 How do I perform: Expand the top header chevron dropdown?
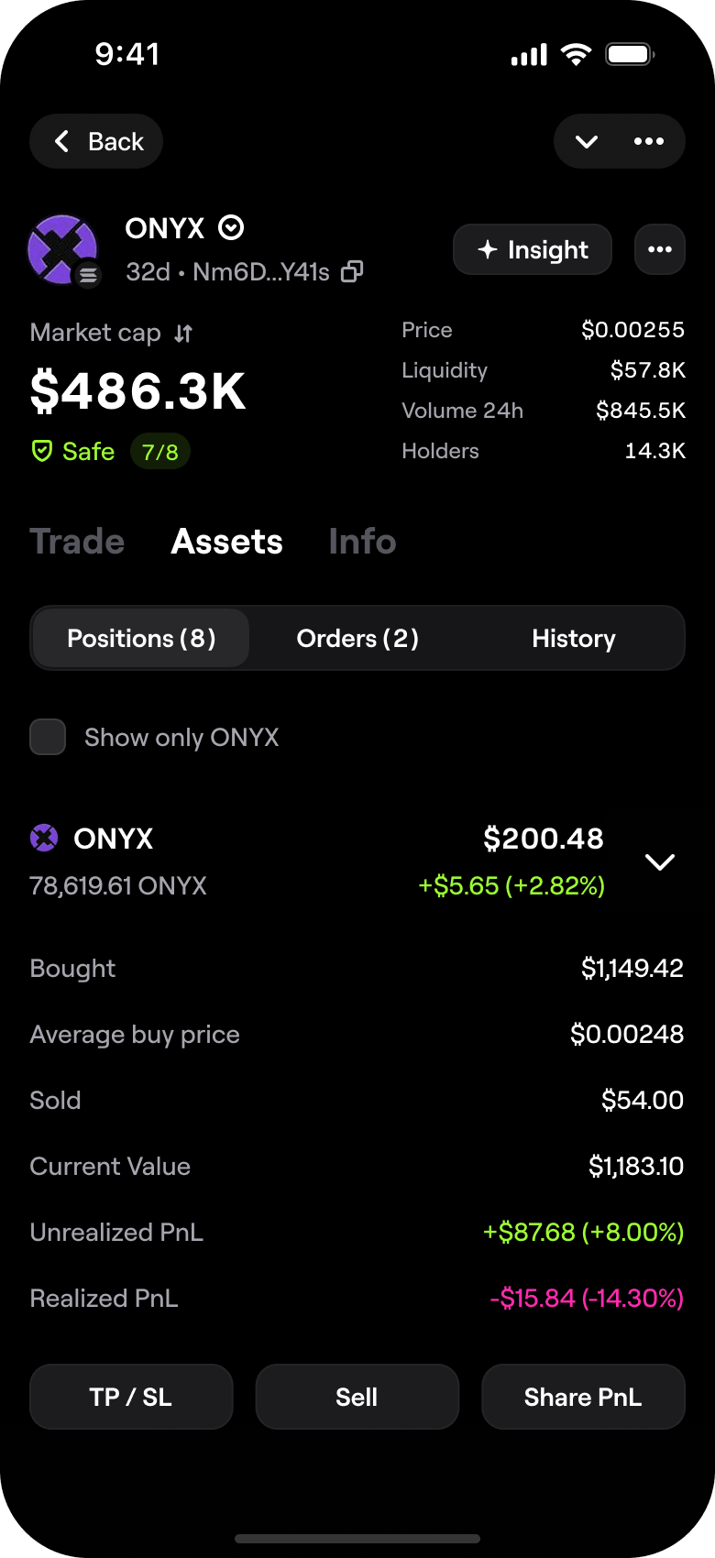pos(587,141)
